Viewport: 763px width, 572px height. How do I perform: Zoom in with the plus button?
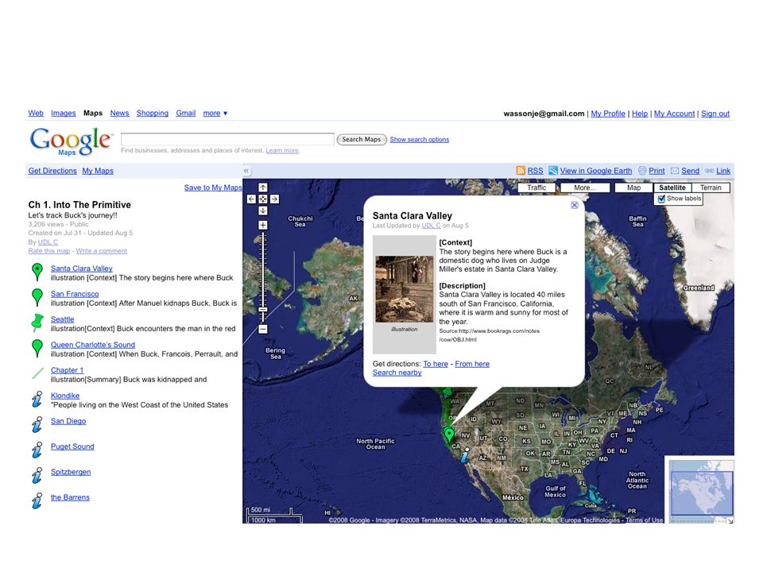[x=263, y=225]
